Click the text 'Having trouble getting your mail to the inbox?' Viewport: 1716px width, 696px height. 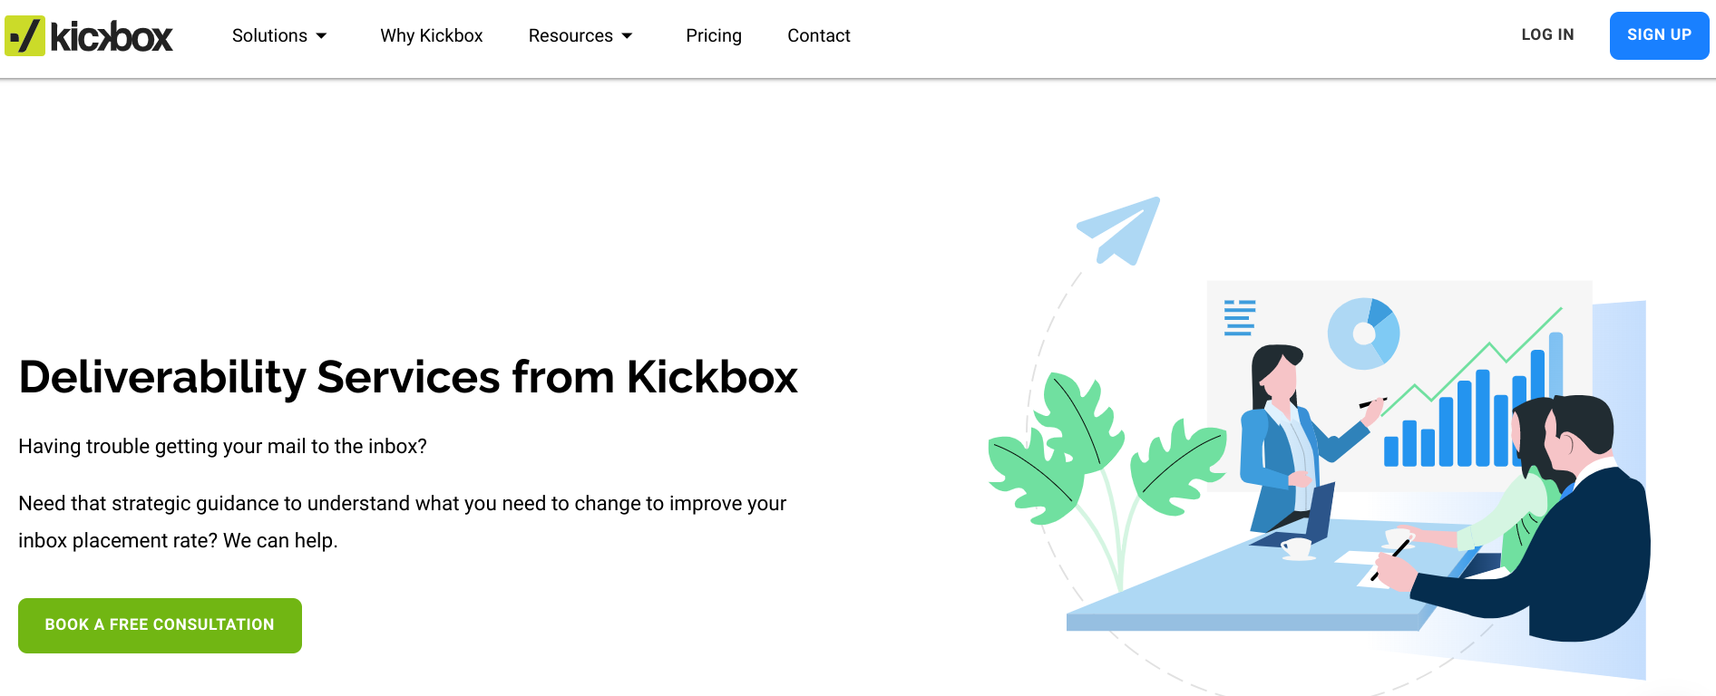(222, 446)
